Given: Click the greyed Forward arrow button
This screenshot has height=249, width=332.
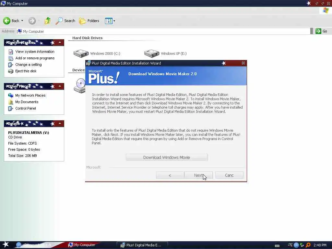Looking at the screenshot, I should click(32, 21).
